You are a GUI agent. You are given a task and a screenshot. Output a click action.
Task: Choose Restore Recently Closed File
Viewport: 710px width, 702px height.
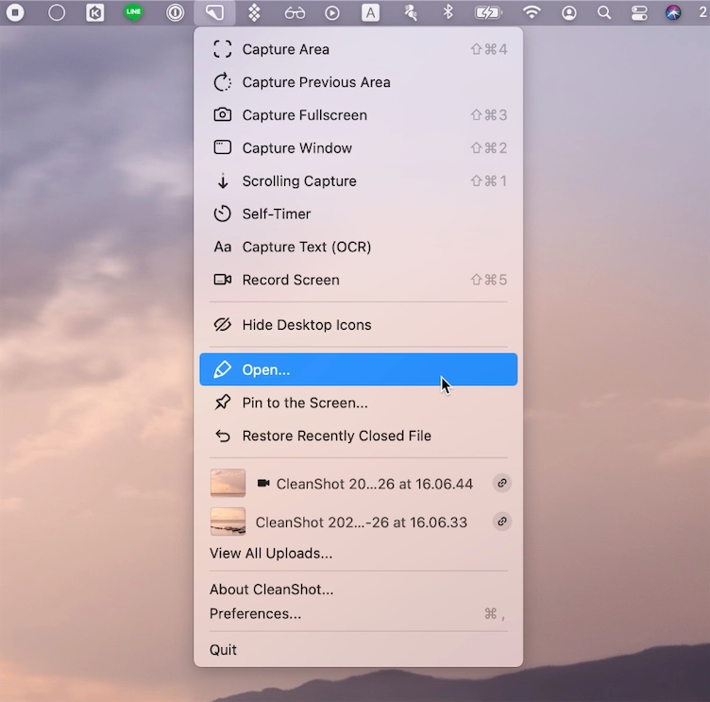tap(358, 436)
